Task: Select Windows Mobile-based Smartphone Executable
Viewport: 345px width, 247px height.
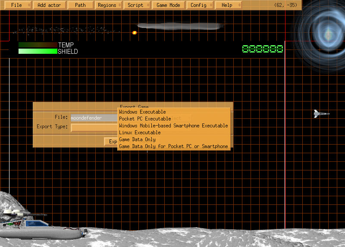Action: [174, 126]
